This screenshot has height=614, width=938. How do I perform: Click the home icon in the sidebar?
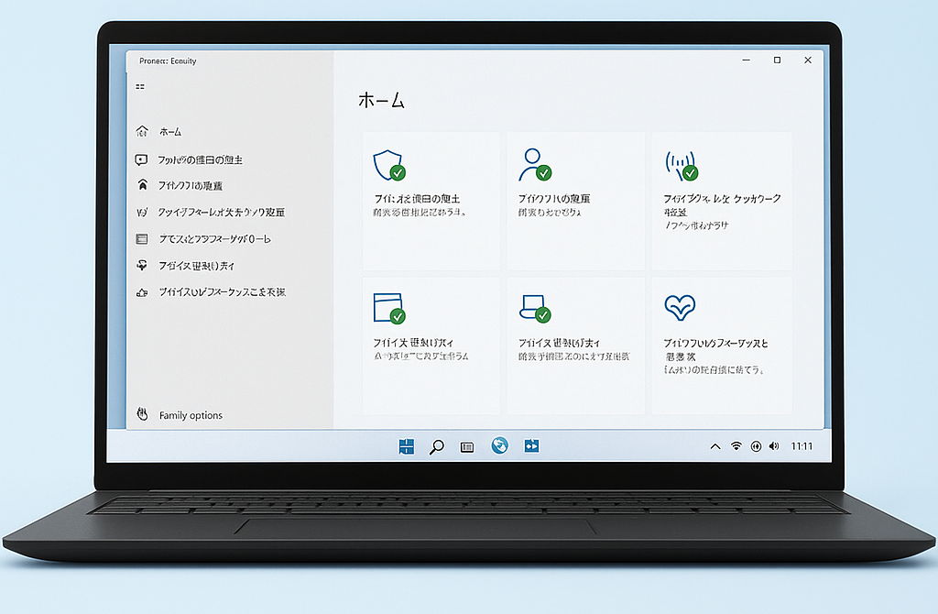[143, 131]
